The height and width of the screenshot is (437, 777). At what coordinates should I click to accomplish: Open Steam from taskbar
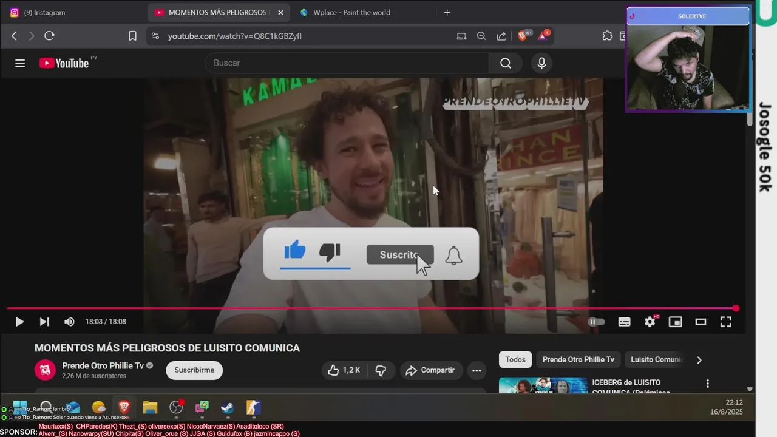(x=228, y=407)
